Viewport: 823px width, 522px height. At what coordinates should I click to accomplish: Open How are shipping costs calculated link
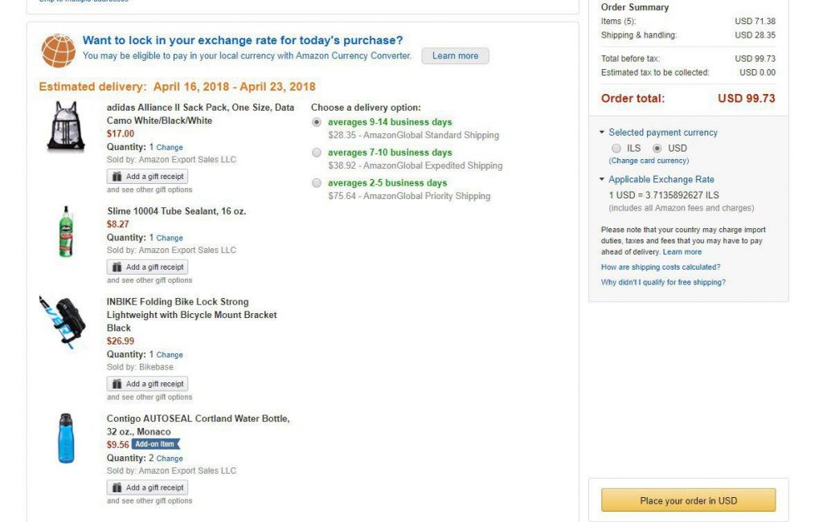661,267
